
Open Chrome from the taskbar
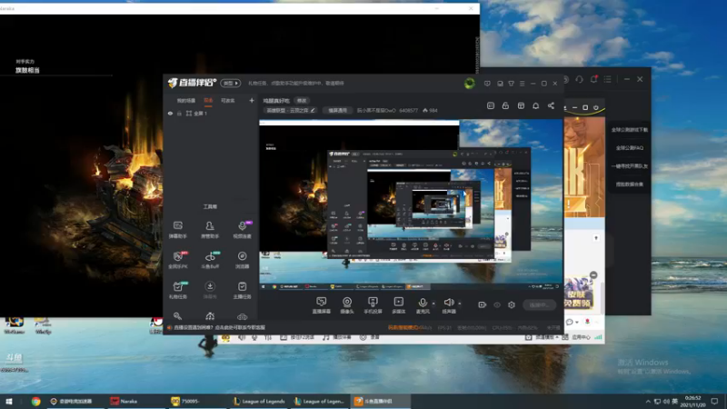pos(35,401)
